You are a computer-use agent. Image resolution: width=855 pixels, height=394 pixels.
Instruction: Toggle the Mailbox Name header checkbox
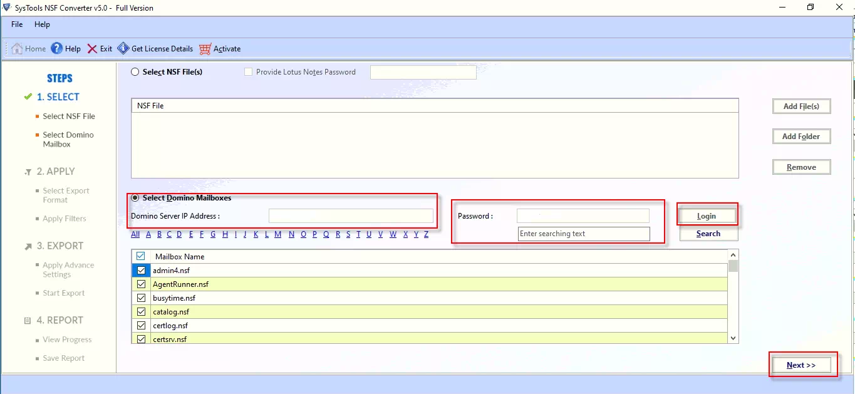141,256
